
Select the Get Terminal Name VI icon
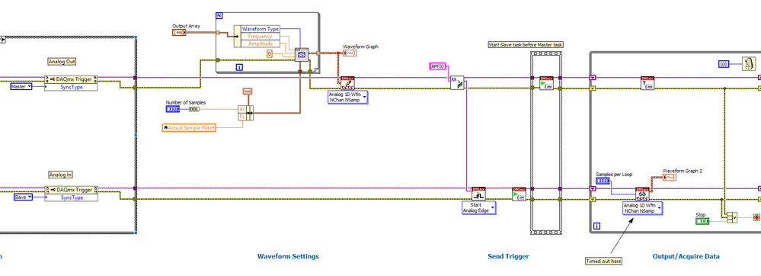point(457,82)
